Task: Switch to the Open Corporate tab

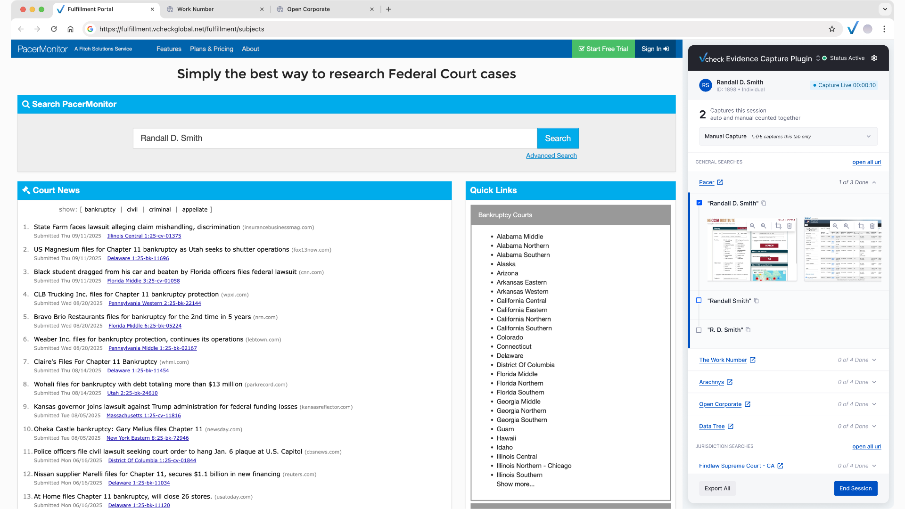Action: point(324,9)
